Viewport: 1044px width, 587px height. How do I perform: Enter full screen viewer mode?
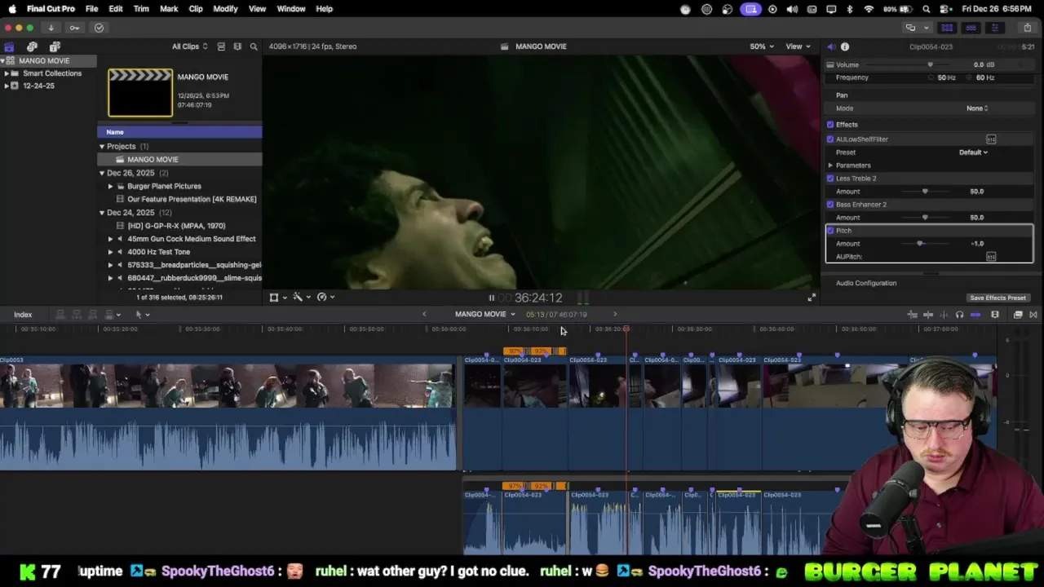tap(811, 298)
